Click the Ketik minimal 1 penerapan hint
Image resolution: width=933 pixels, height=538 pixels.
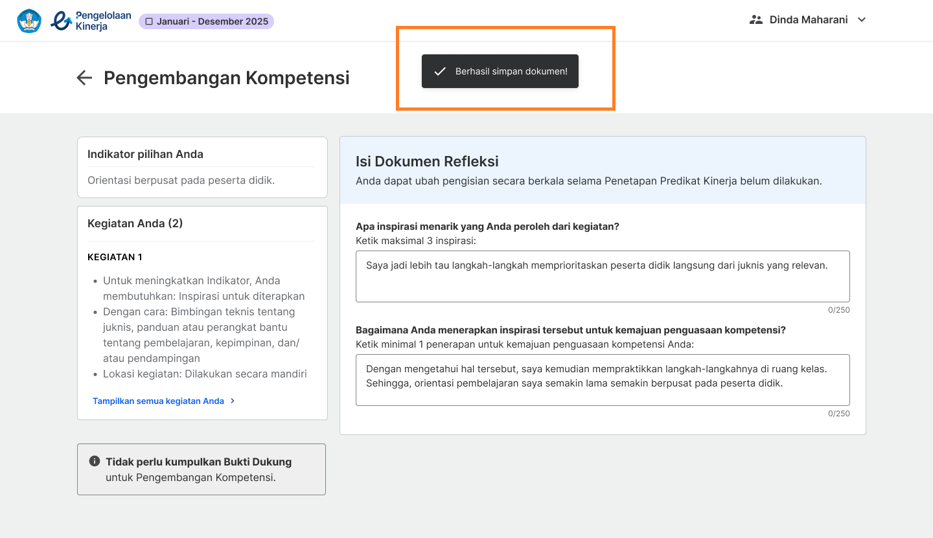click(x=525, y=344)
